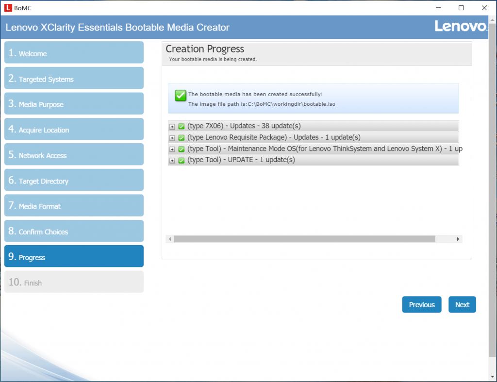Expand the Lenovo Requisite Package row

click(172, 138)
